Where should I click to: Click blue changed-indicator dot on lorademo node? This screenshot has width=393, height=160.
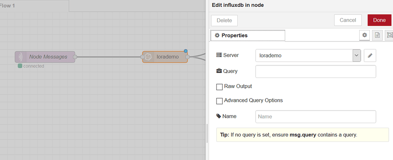click(185, 51)
